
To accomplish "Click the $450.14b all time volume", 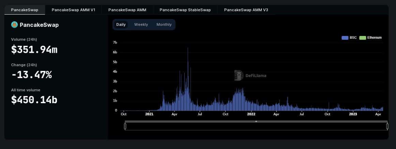I will tap(34, 100).
